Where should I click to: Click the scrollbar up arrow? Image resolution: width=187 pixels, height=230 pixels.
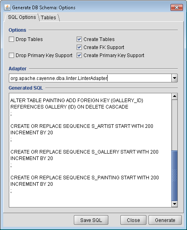[175, 97]
